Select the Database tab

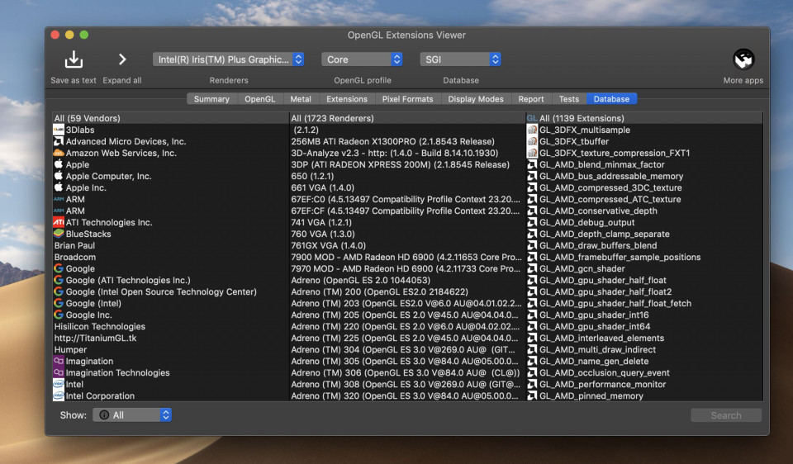tap(611, 99)
